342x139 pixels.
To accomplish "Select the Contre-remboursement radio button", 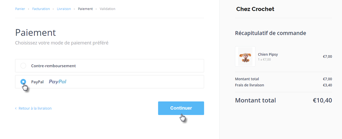I will (x=23, y=66).
